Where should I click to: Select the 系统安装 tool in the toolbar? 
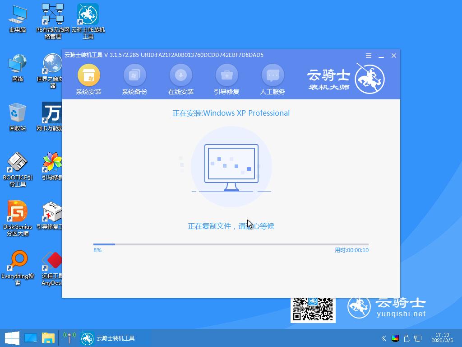click(x=88, y=79)
